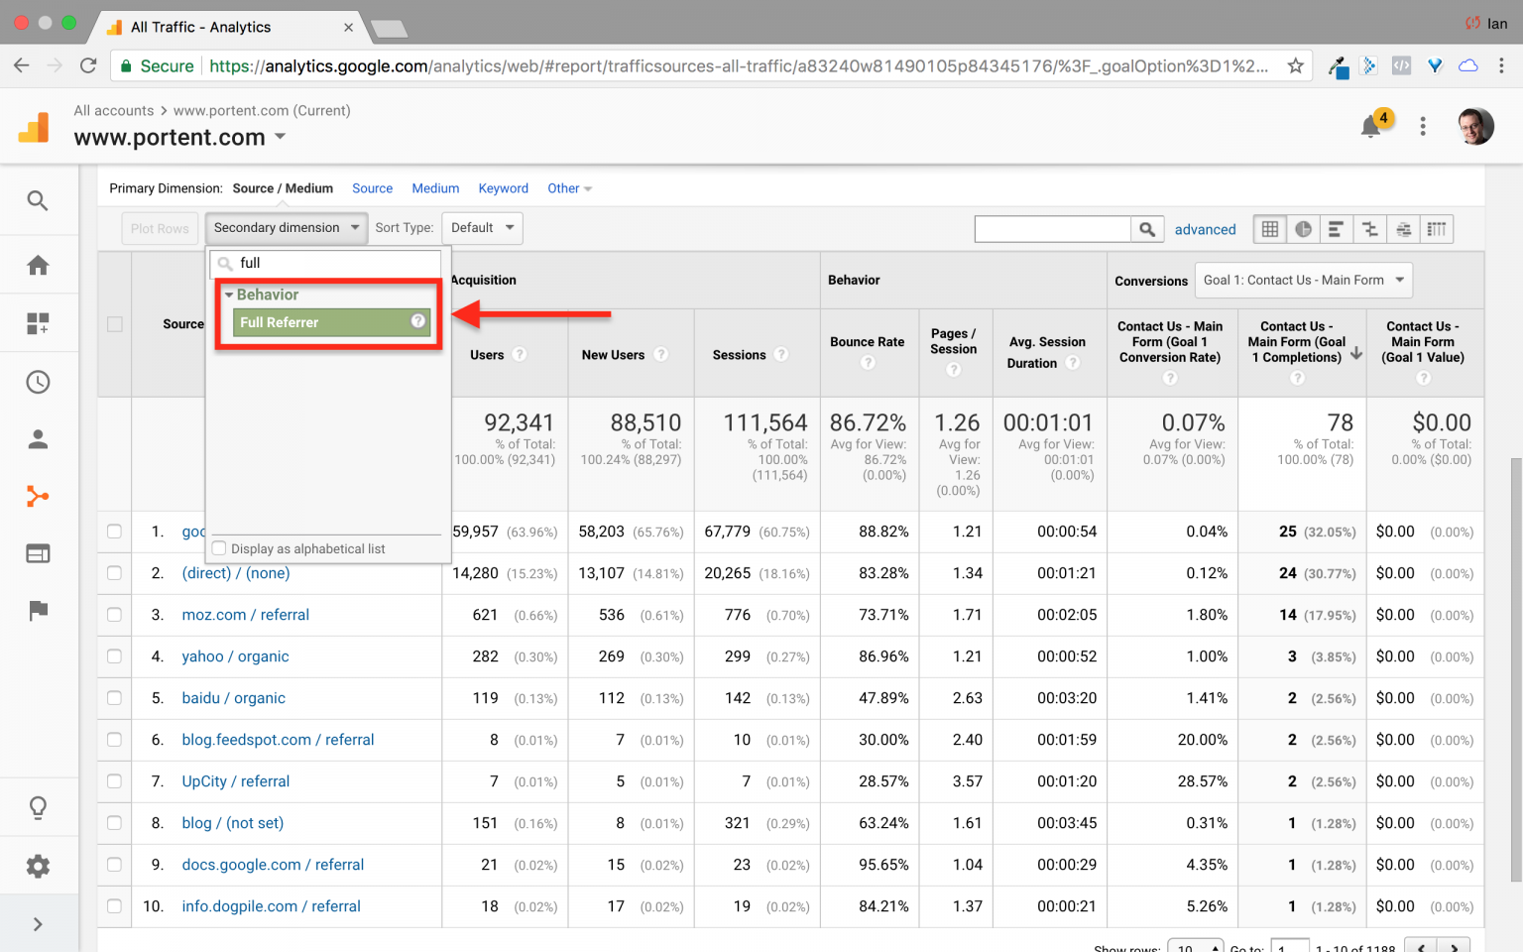Go to next results page arrow
The width and height of the screenshot is (1523, 952).
(1454, 947)
